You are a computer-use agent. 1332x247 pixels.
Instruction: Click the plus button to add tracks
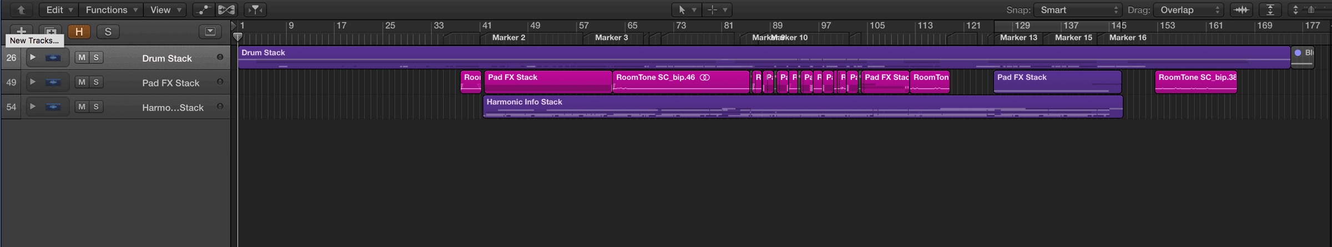[21, 32]
